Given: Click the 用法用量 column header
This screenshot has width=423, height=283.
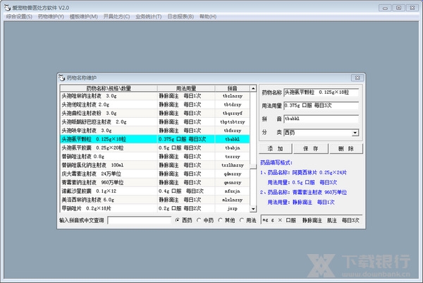Looking at the screenshot, I should click(x=186, y=88).
